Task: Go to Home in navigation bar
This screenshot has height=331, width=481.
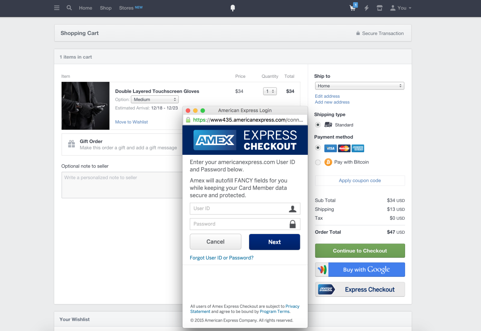Action: [85, 8]
